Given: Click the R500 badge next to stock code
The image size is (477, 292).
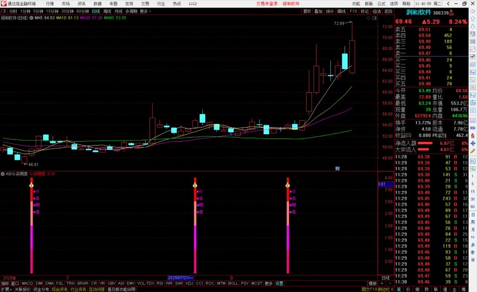Looking at the screenshot, I should point(451,13).
